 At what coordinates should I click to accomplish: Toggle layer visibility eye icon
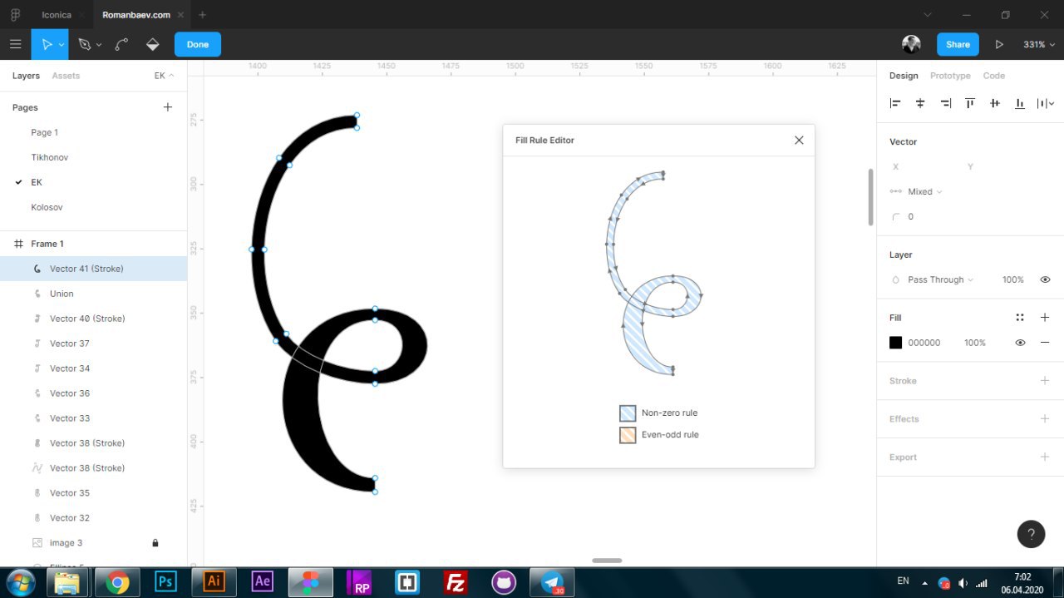tap(1045, 279)
